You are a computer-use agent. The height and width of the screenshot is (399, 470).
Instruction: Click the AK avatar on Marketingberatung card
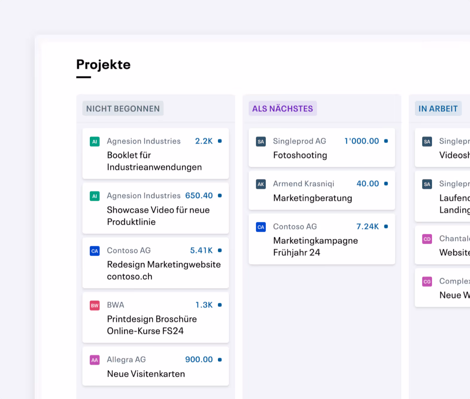[x=261, y=184]
